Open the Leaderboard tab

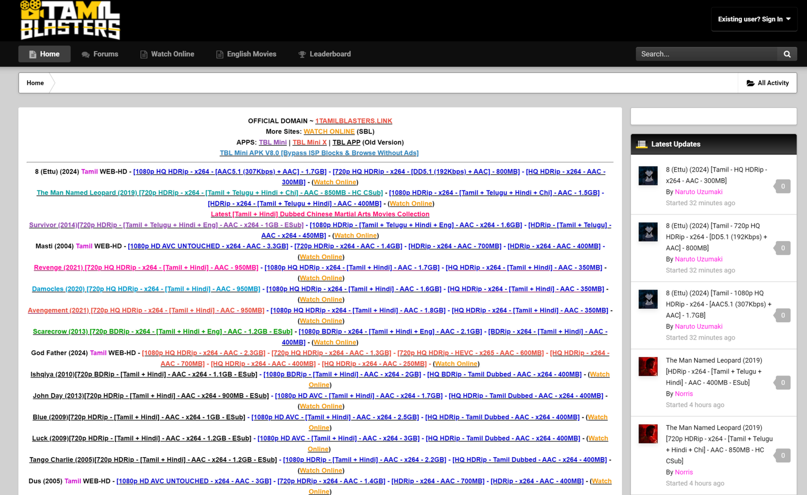[x=324, y=54]
